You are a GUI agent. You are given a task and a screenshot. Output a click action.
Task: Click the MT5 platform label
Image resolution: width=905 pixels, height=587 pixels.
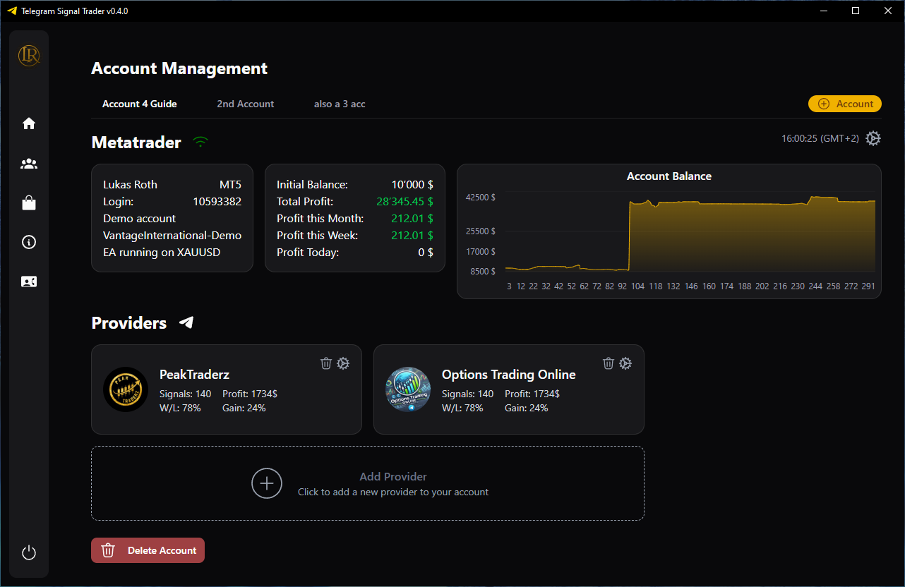[x=230, y=185]
